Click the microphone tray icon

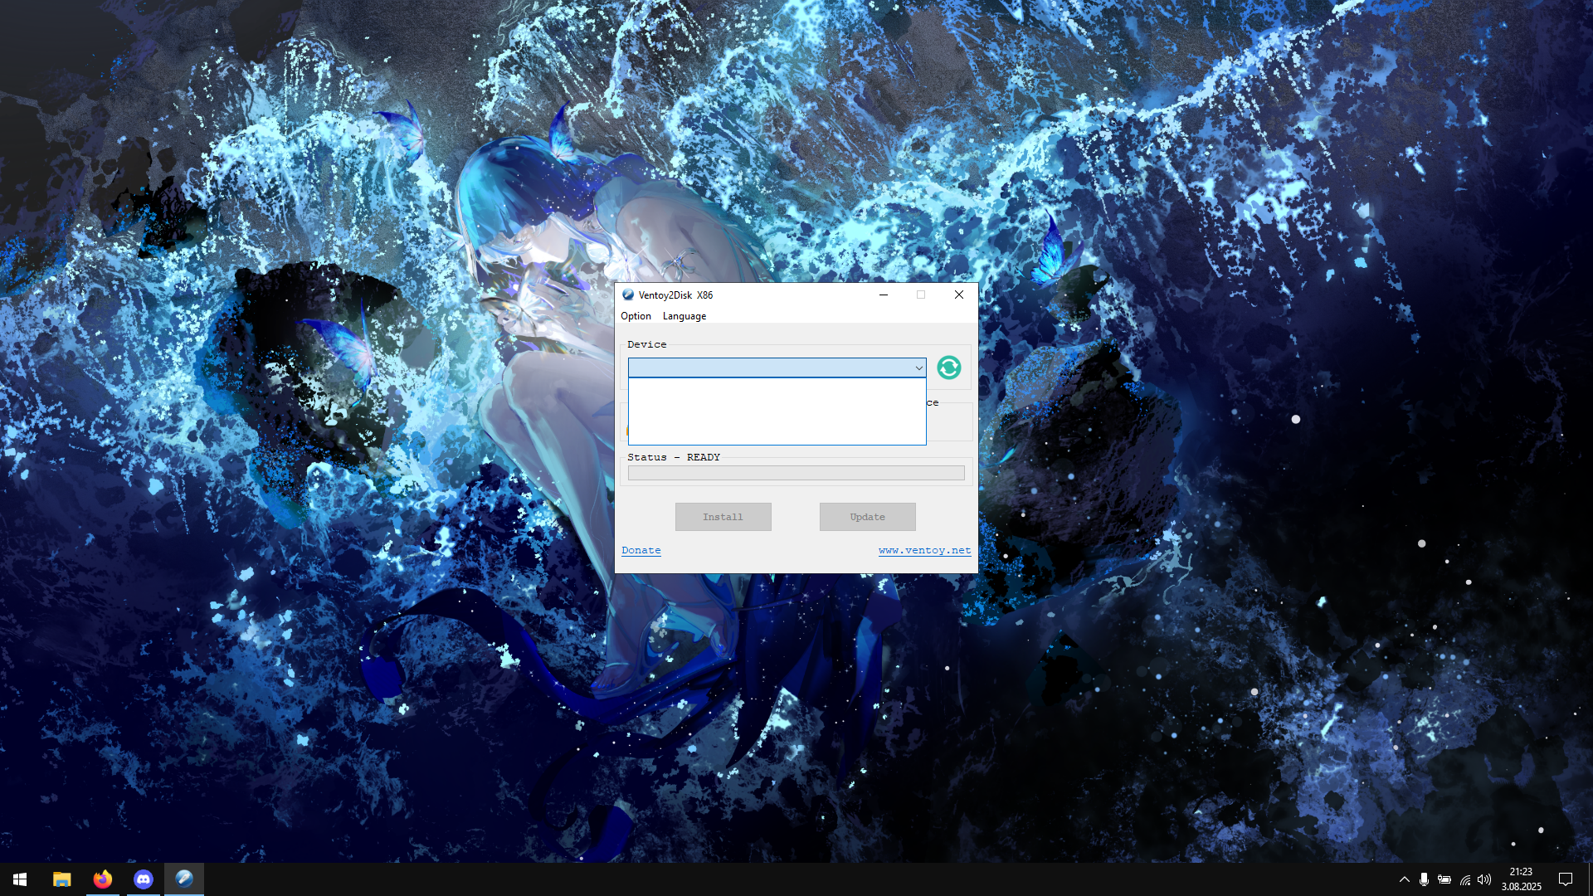point(1424,879)
